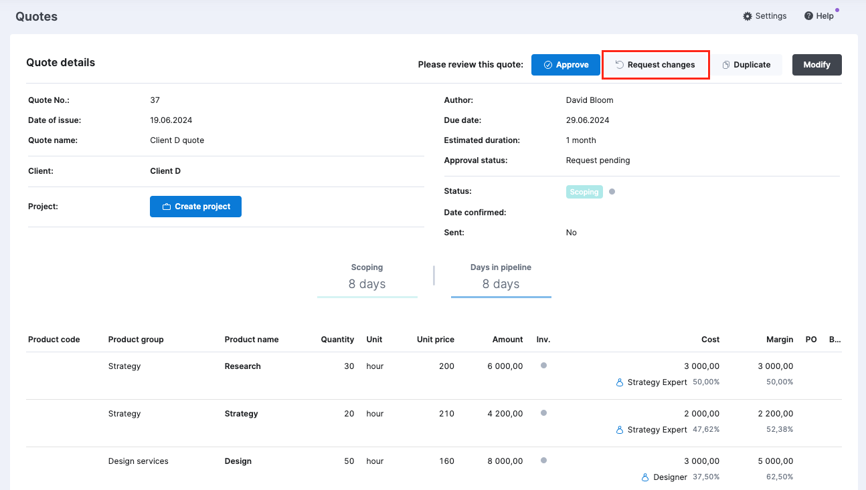
Task: Toggle the invoice dot in the Design row
Action: [x=543, y=461]
